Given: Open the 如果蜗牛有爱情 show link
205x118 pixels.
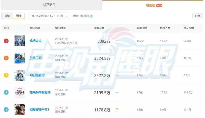Looking at the screenshot, I should tap(40, 92).
